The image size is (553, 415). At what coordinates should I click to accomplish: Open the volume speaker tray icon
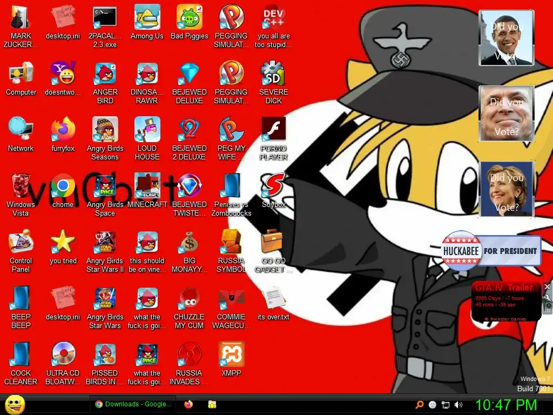point(458,405)
